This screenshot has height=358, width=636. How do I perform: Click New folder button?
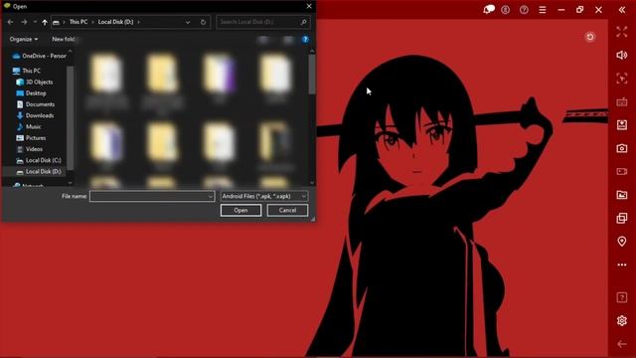(64, 39)
